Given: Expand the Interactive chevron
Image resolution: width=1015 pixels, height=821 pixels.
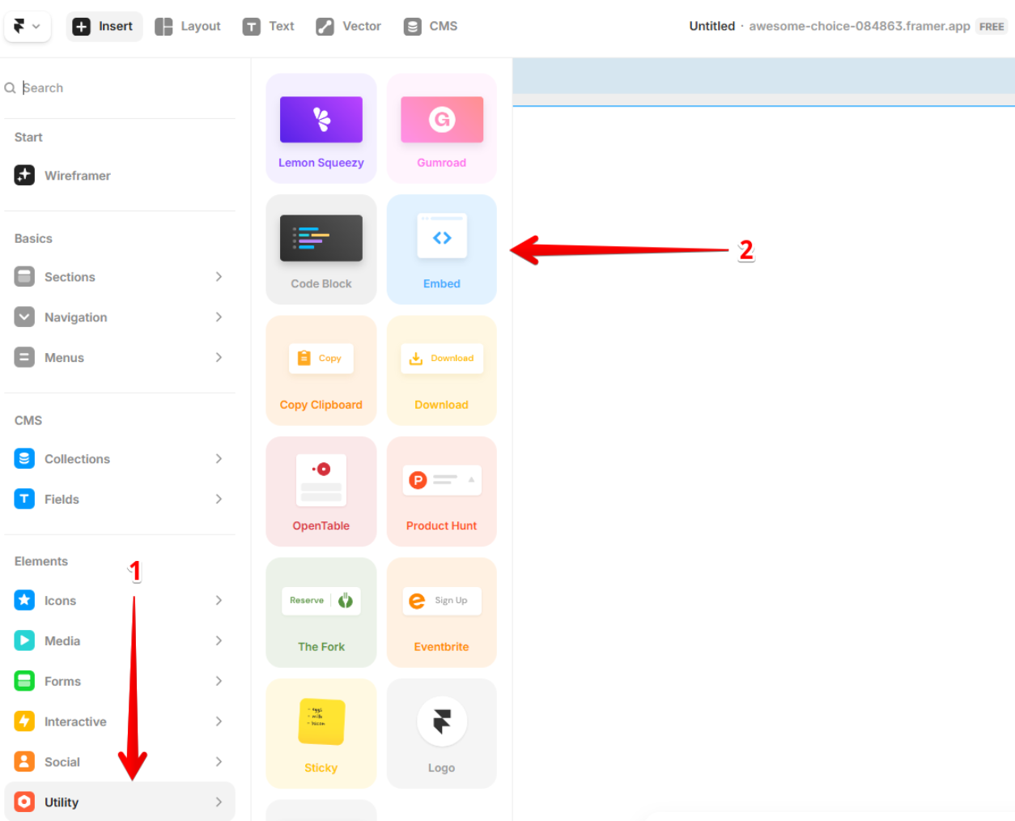Looking at the screenshot, I should [219, 721].
